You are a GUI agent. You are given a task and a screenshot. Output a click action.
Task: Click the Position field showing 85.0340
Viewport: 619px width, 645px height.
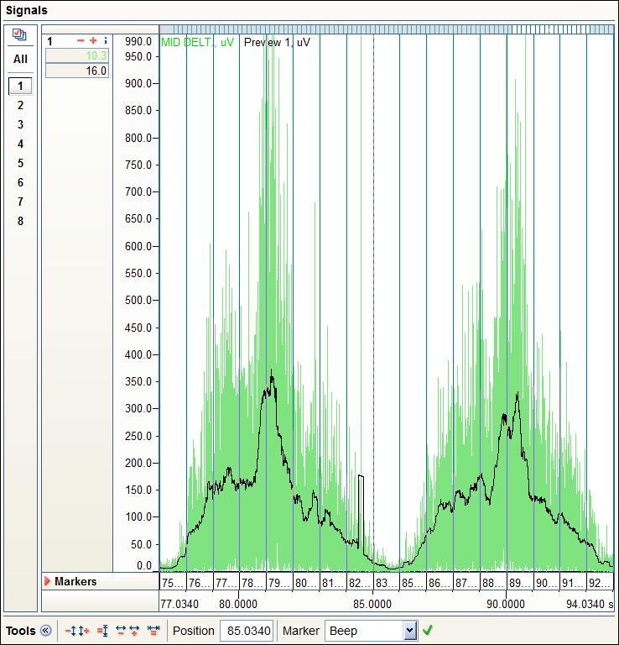tap(247, 630)
